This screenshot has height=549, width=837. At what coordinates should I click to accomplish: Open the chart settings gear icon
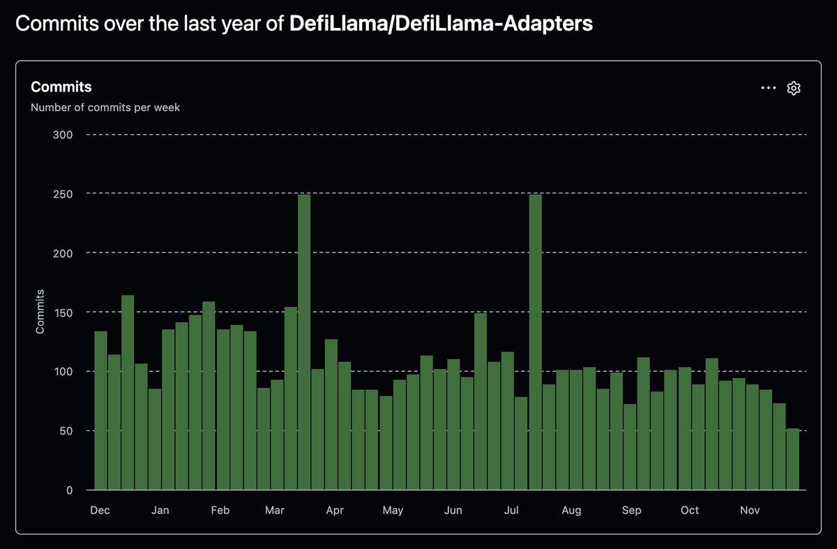pos(793,88)
